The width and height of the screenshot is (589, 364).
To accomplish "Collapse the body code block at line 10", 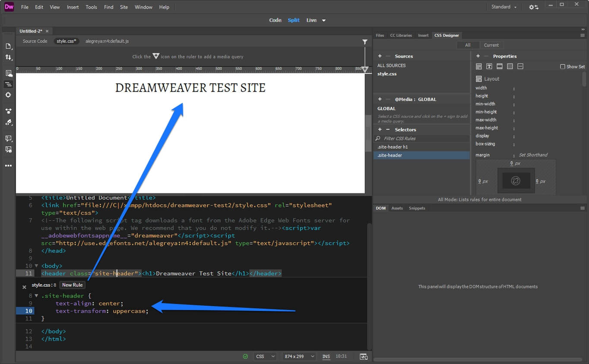I will (36, 266).
